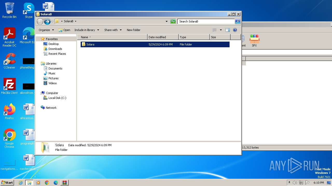This screenshot has height=186, width=332.
Task: Select Videos library
Action: pos(52,83)
